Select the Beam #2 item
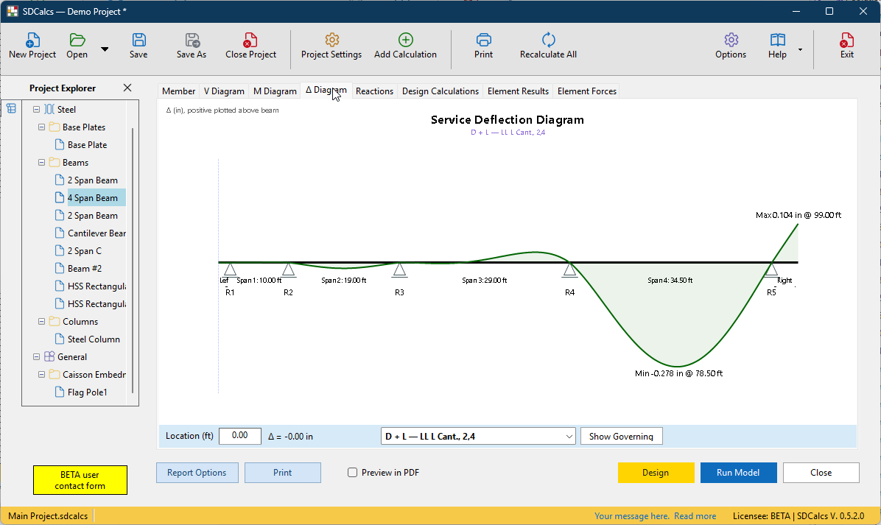 point(85,269)
